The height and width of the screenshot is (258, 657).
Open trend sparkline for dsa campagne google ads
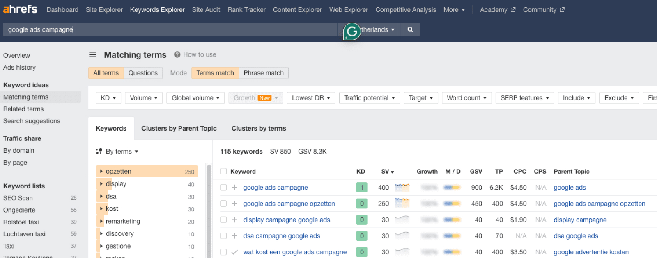(x=402, y=235)
